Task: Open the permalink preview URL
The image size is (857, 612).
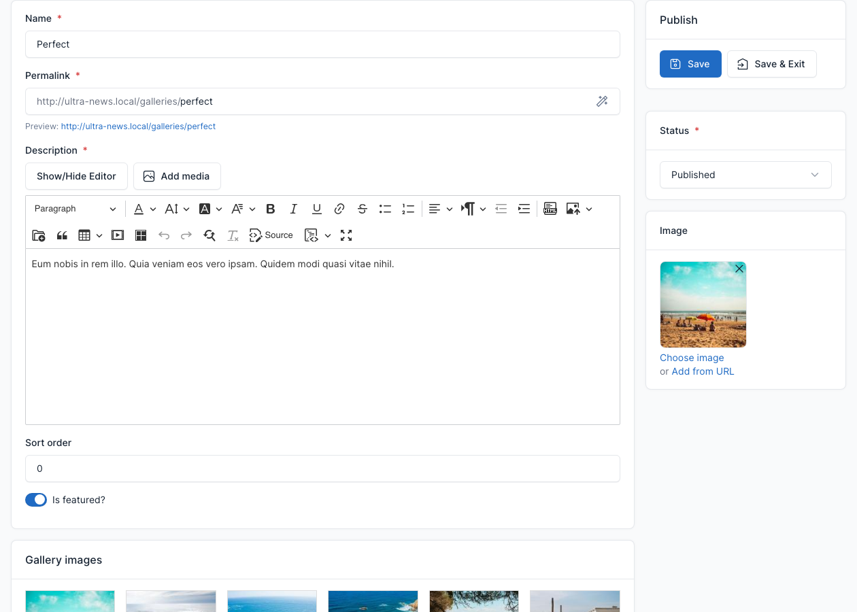Action: coord(138,126)
